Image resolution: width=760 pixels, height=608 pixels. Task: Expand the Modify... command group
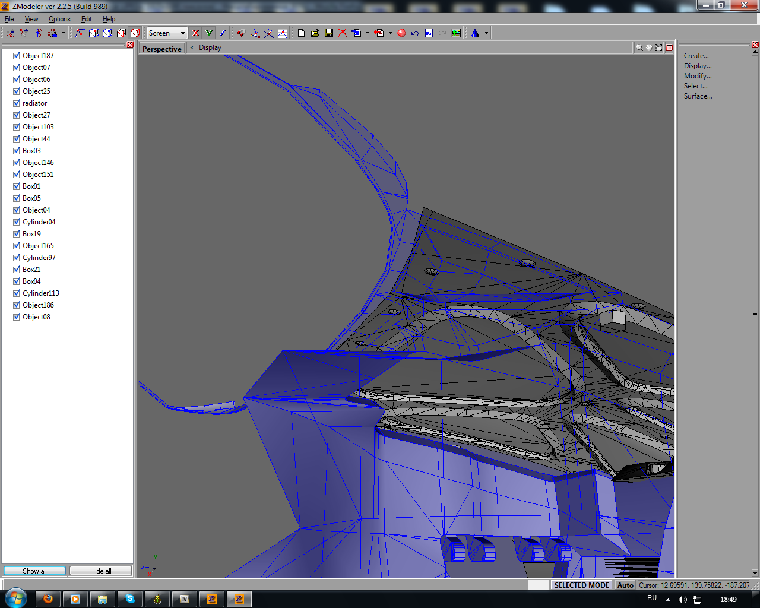697,76
